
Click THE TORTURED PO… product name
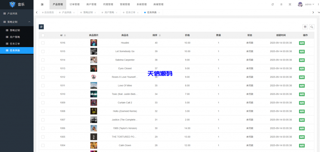pyautogui.click(x=124, y=137)
